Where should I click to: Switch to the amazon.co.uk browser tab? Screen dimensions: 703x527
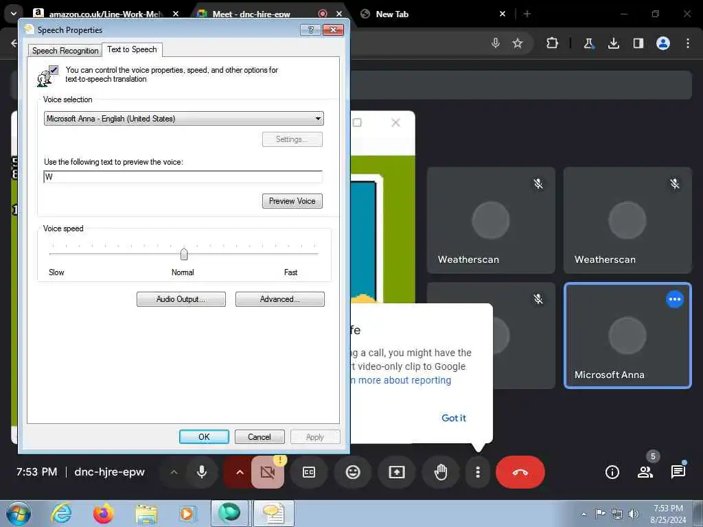point(105,14)
